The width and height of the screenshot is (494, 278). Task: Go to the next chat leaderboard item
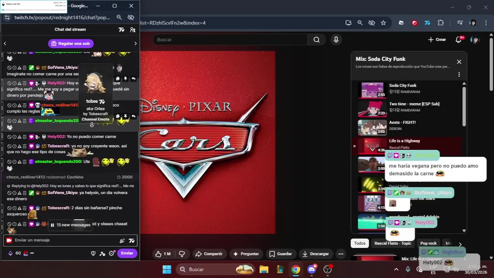(x=135, y=44)
